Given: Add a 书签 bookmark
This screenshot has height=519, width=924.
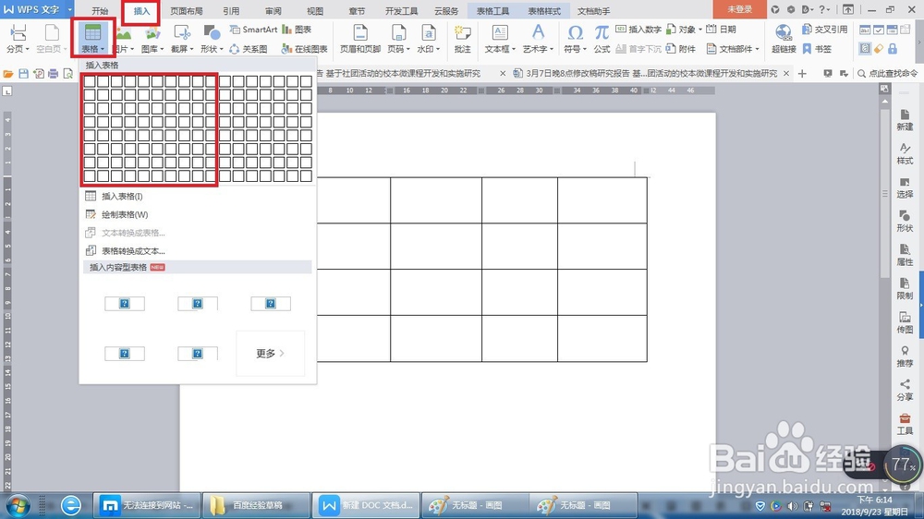Looking at the screenshot, I should 817,49.
